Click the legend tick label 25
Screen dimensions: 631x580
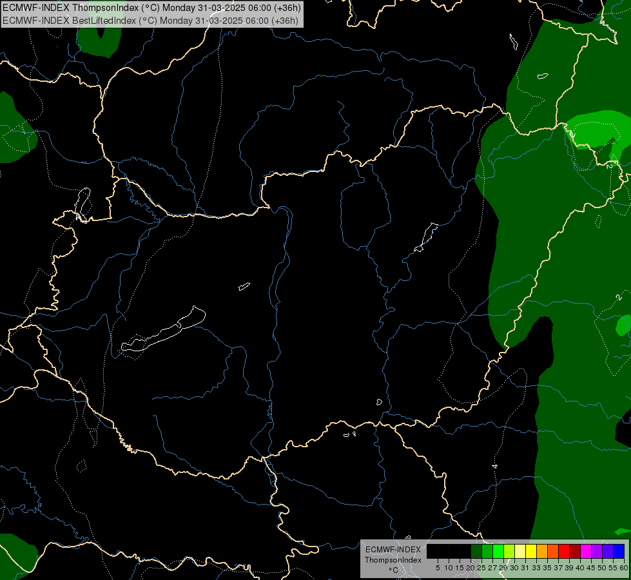tap(481, 568)
